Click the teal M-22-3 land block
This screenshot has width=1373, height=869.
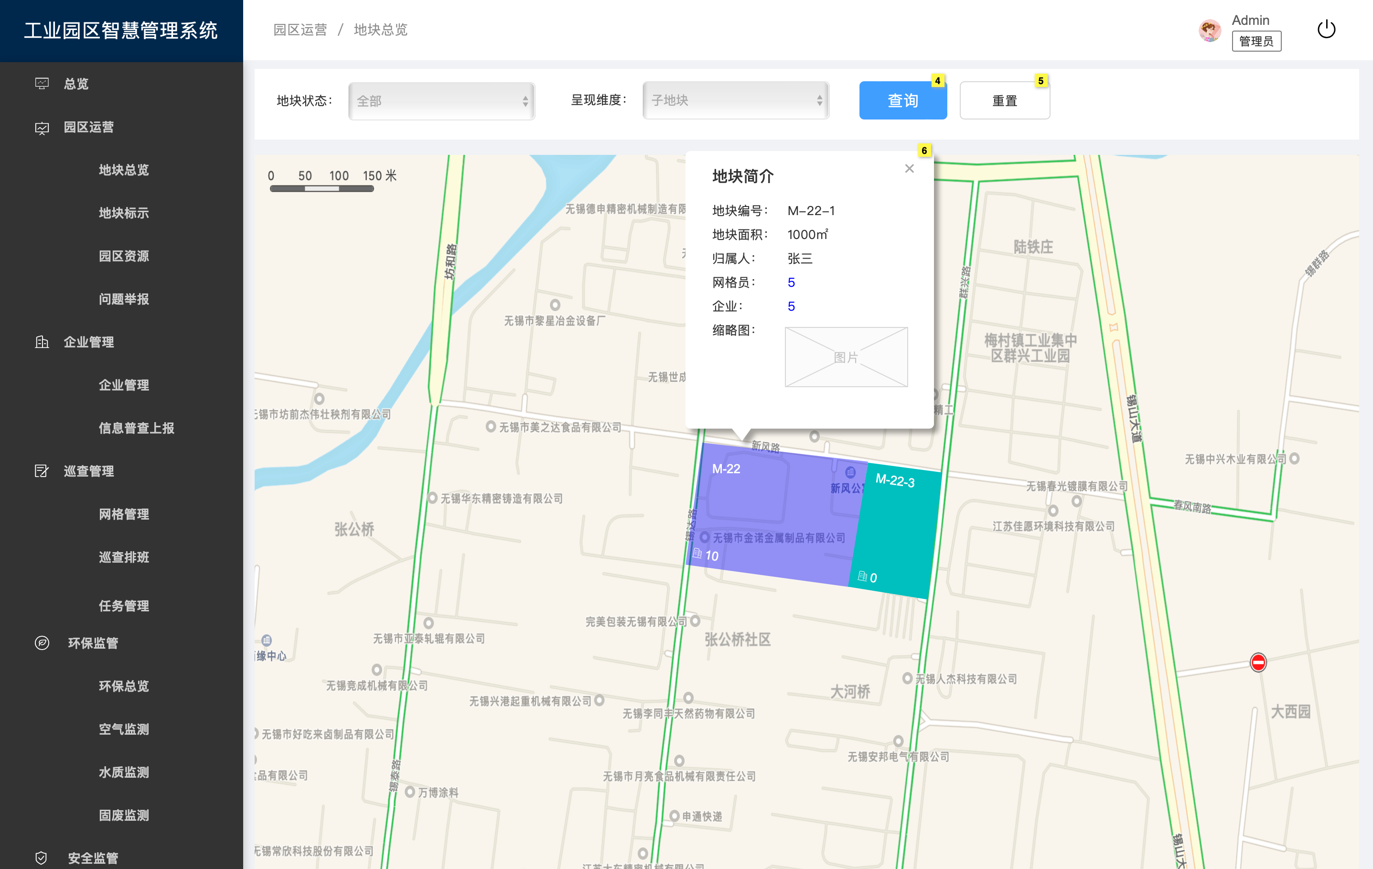[x=898, y=531]
